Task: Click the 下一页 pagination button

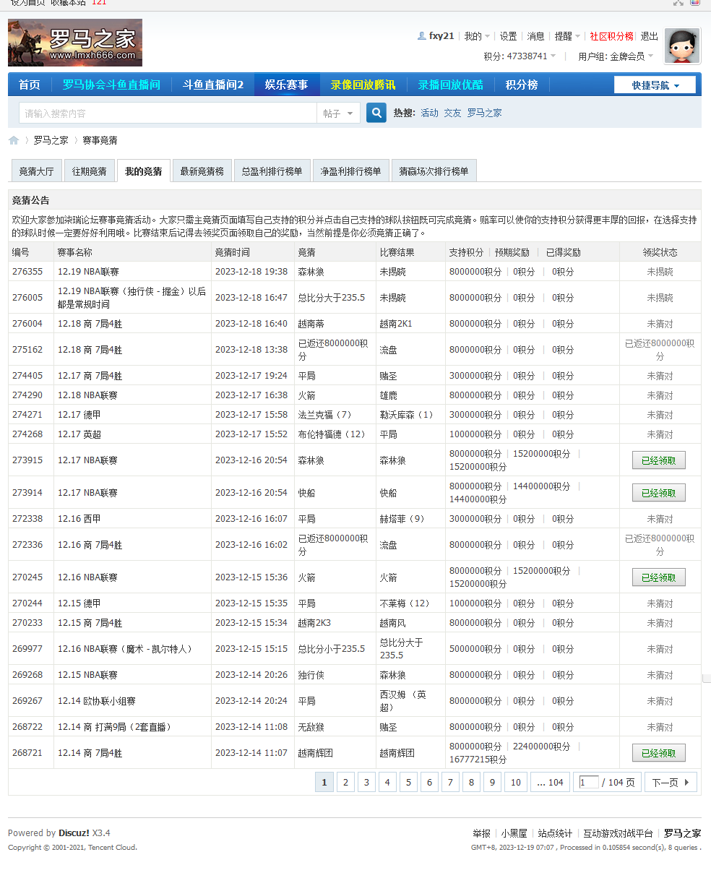Action: (x=668, y=782)
